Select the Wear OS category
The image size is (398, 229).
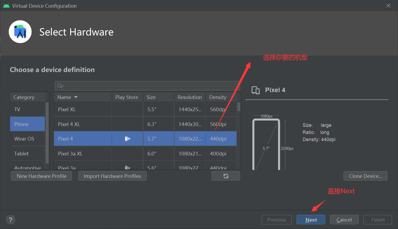coord(28,139)
